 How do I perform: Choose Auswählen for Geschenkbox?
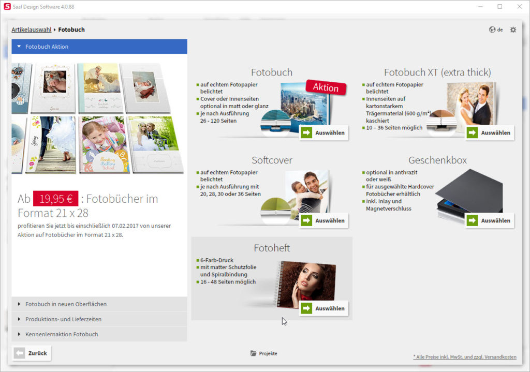[490, 220]
